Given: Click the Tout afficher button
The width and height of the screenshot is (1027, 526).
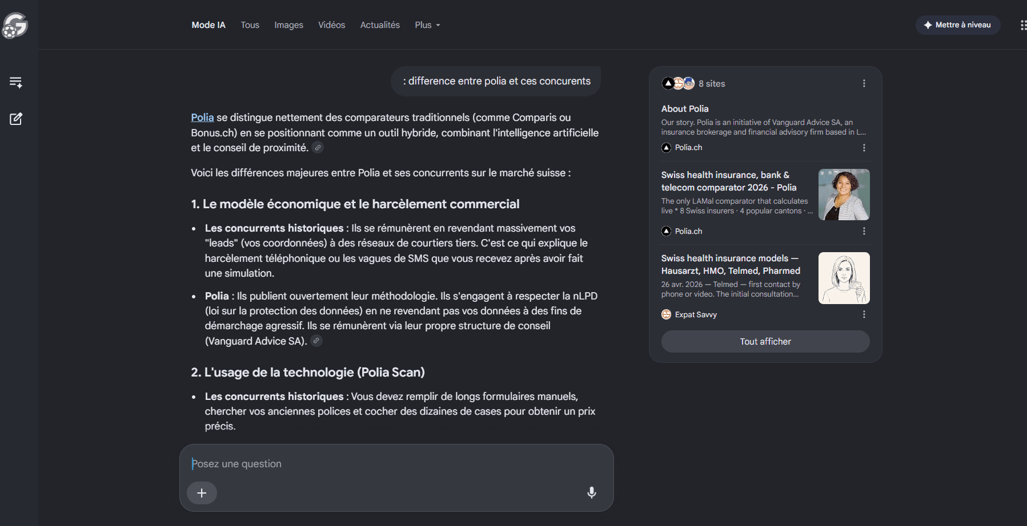Looking at the screenshot, I should click(x=765, y=341).
